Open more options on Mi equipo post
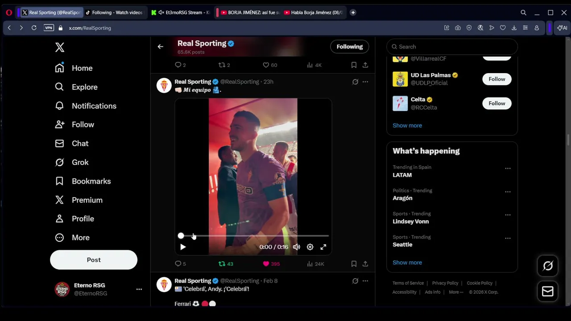The image size is (571, 321). 365,82
